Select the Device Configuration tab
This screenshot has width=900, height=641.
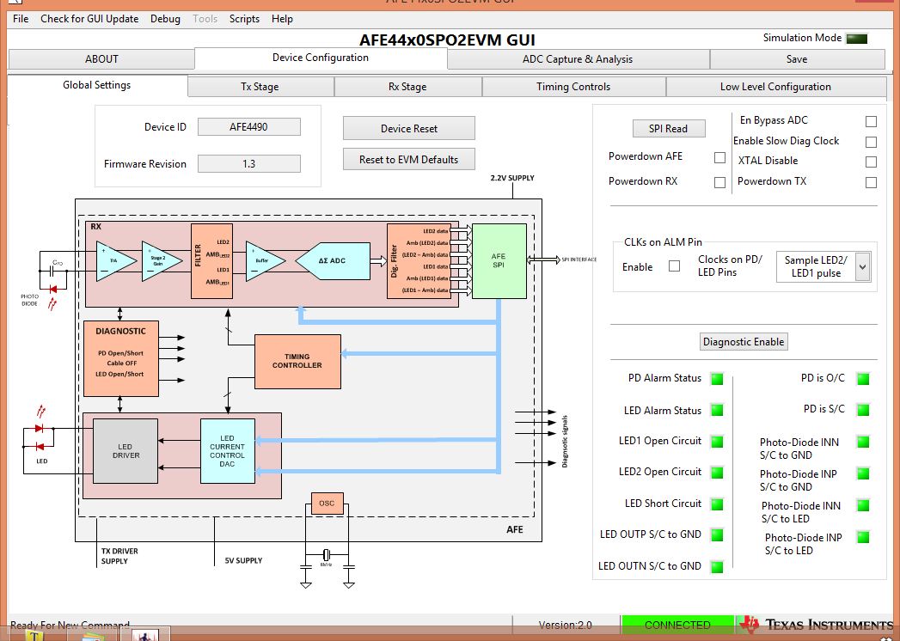coord(321,58)
